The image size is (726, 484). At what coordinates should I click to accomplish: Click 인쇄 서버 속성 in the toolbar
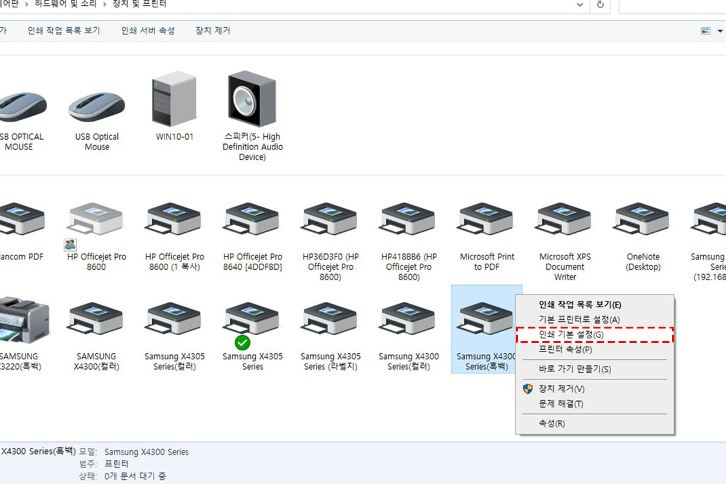click(148, 31)
